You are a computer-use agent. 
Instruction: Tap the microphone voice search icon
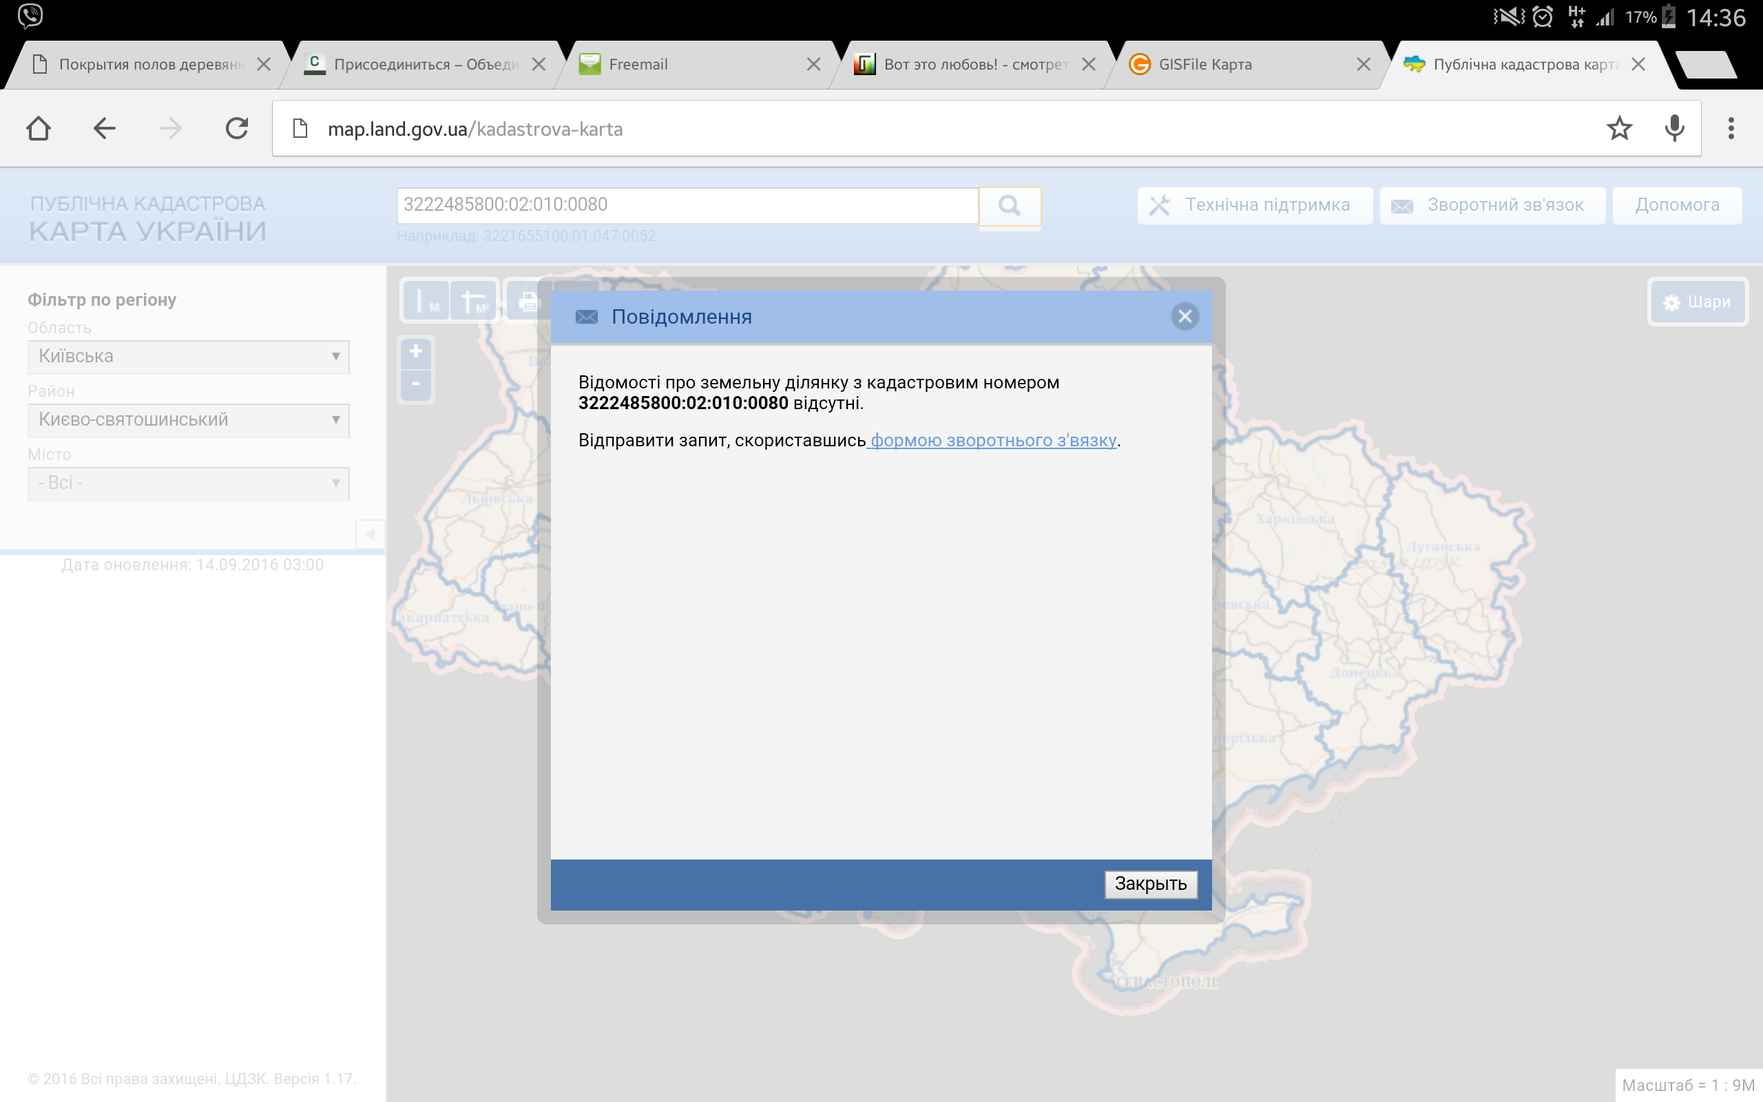coord(1674,129)
